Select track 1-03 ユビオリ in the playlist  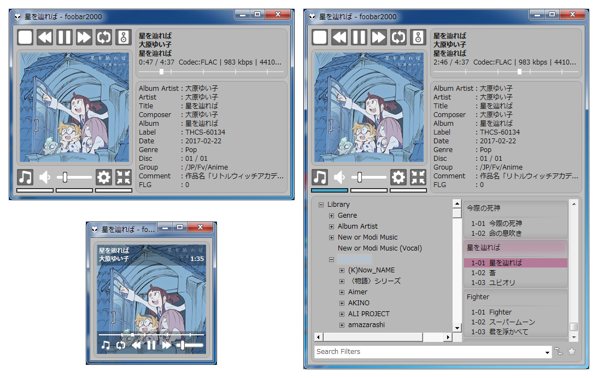click(x=515, y=283)
